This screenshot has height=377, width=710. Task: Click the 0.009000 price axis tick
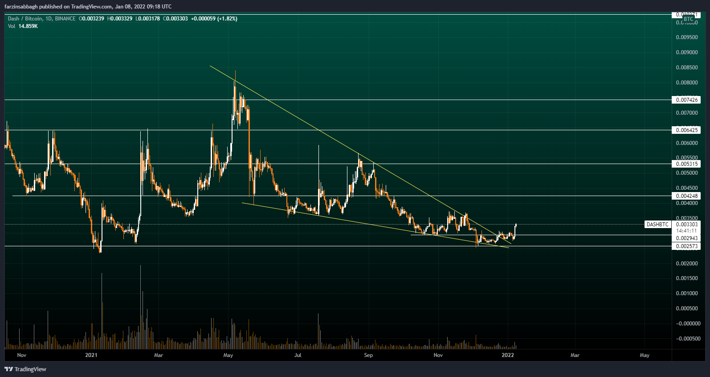686,52
